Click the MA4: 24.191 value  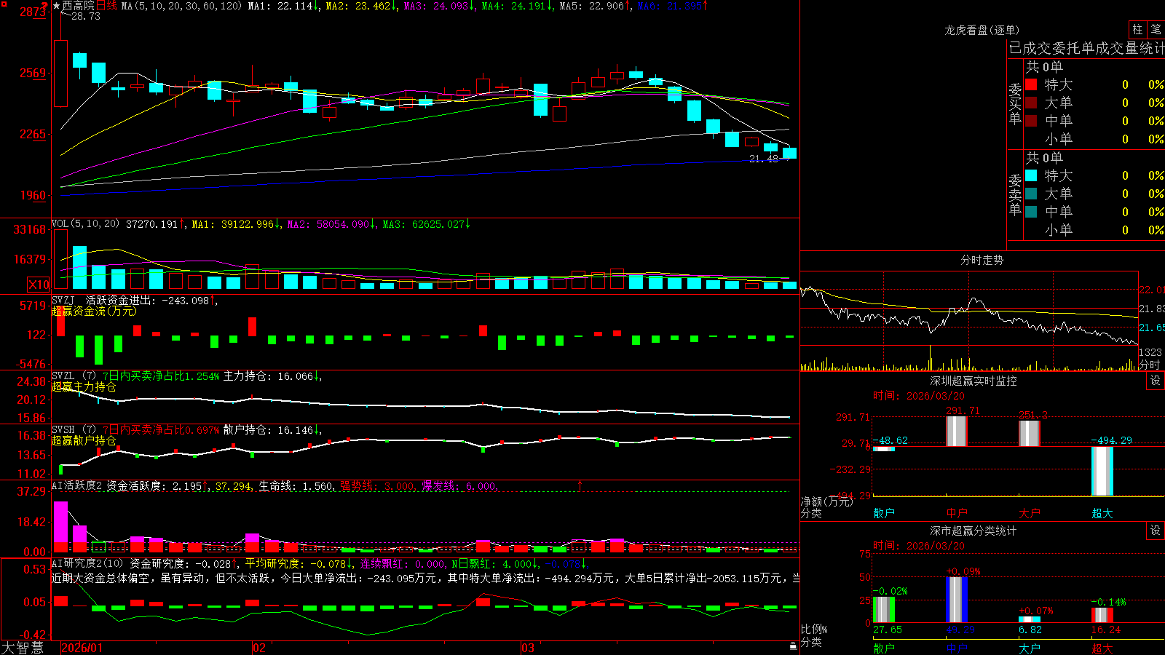tap(517, 6)
